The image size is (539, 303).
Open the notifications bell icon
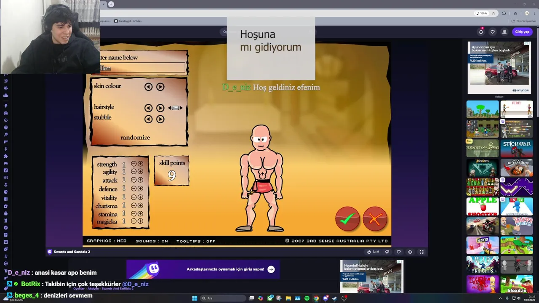tap(481, 32)
